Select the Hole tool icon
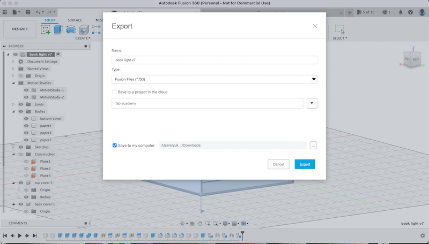 tap(84, 29)
